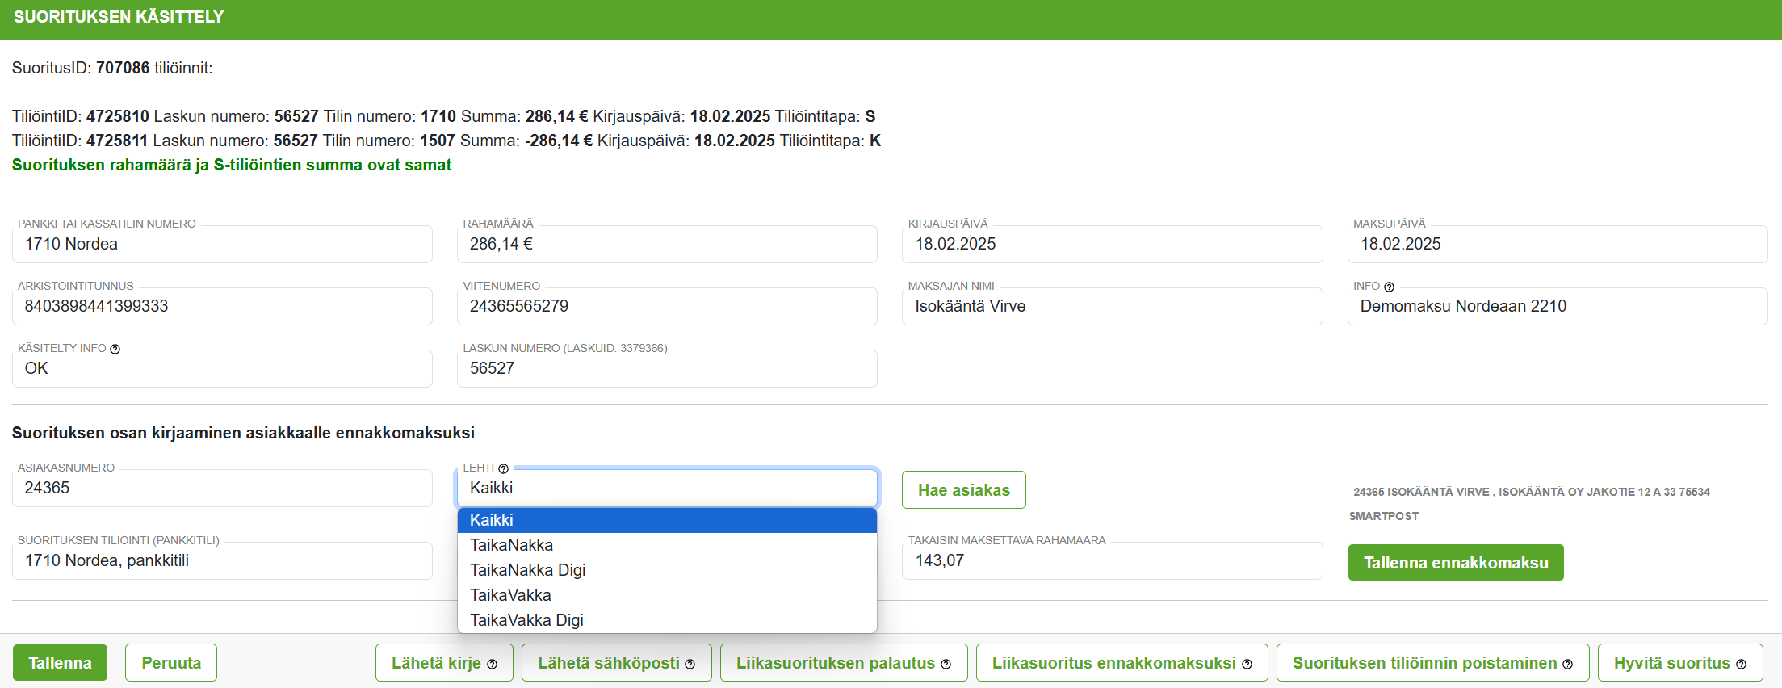The height and width of the screenshot is (688, 1782).
Task: Click the Viitenumero field 24365565279
Action: (667, 306)
